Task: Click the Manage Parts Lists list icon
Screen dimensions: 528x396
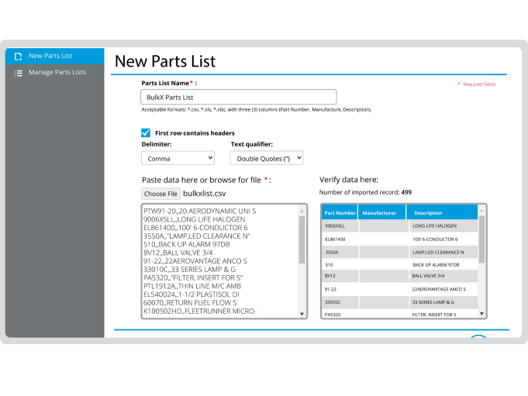Action: [x=18, y=73]
